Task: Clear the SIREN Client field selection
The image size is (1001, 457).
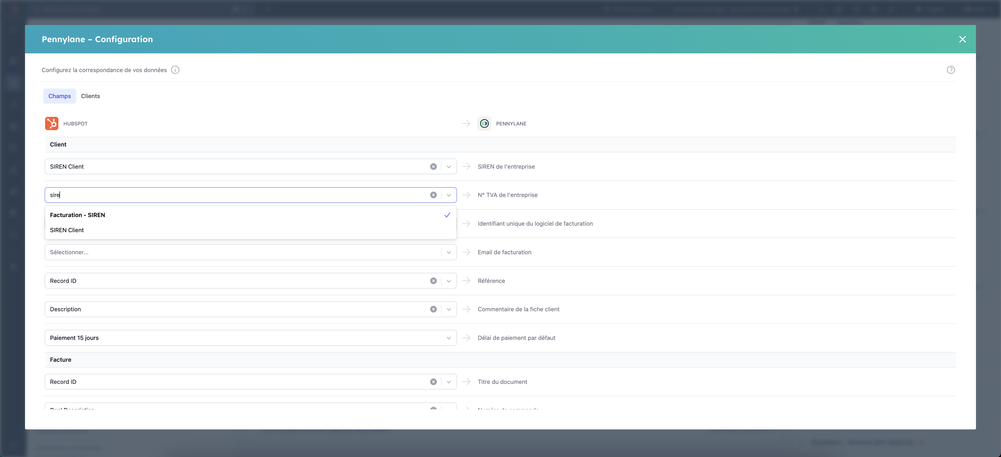Action: click(x=433, y=166)
